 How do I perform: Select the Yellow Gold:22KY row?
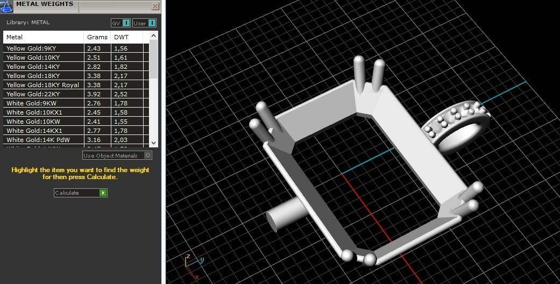click(76, 94)
